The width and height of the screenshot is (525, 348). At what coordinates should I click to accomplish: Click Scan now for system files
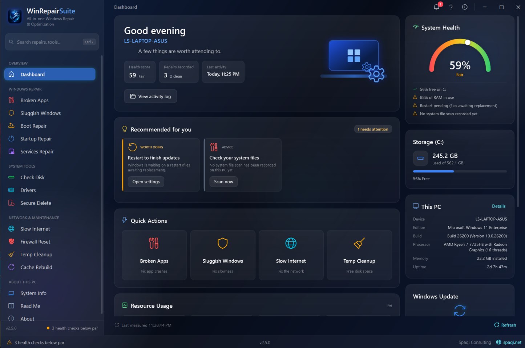click(x=223, y=182)
